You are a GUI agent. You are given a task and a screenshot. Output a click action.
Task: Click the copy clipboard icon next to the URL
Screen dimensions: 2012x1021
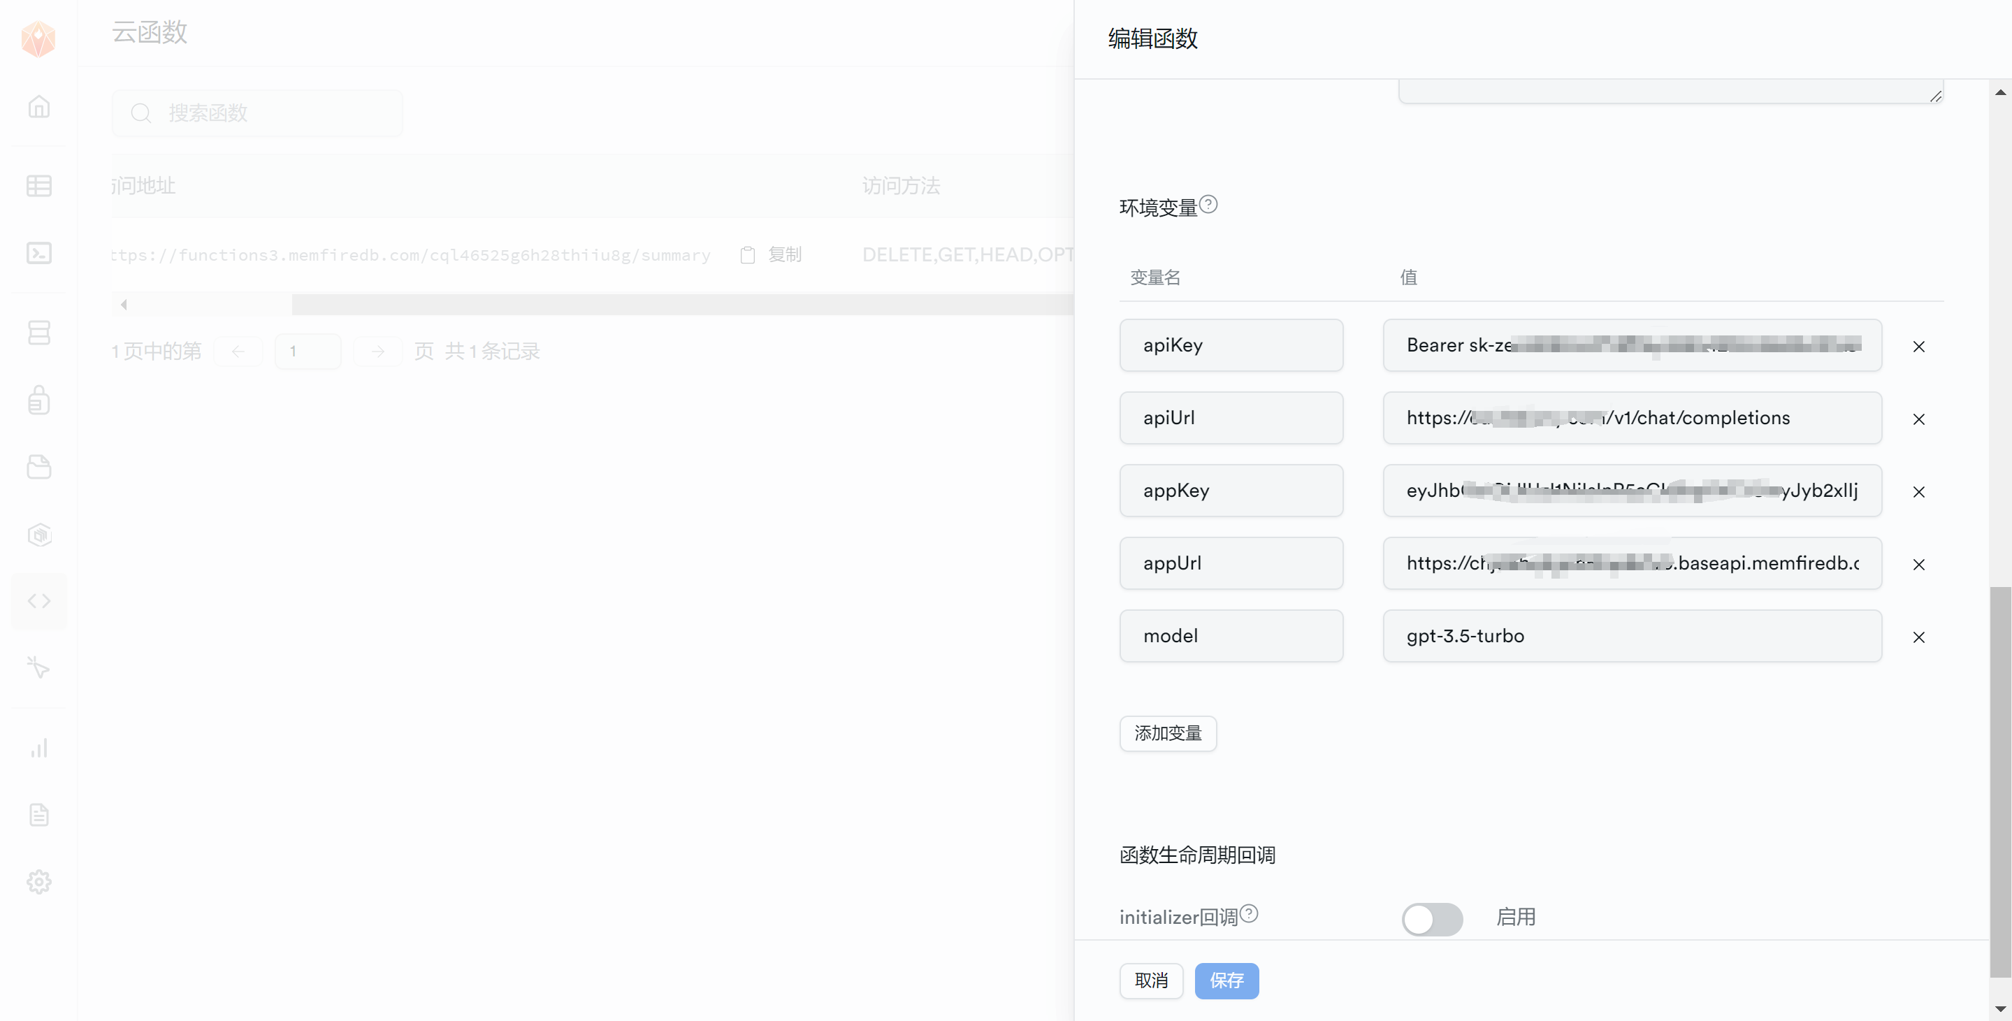[748, 254]
